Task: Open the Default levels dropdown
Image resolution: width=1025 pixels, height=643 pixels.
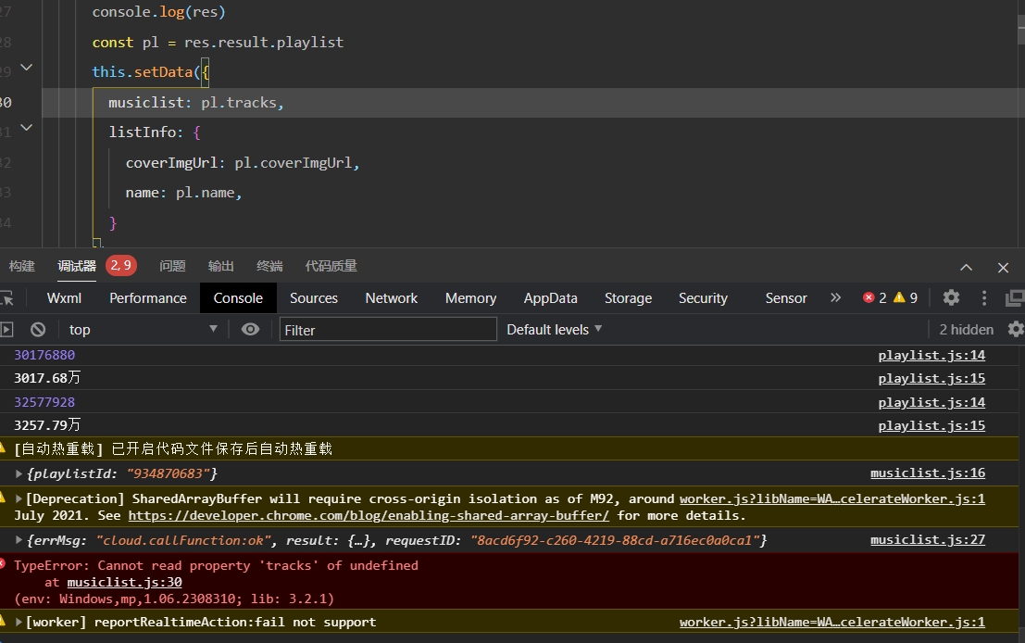Action: (x=555, y=329)
